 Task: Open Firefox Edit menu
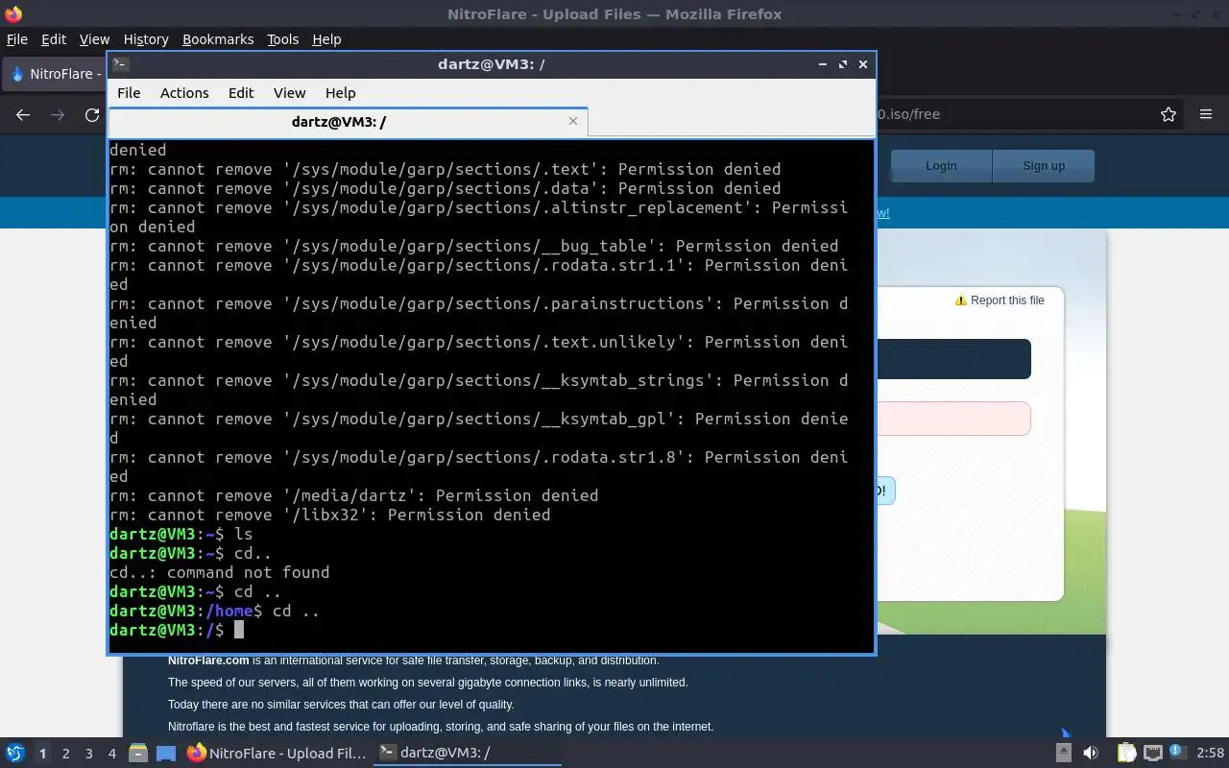54,39
